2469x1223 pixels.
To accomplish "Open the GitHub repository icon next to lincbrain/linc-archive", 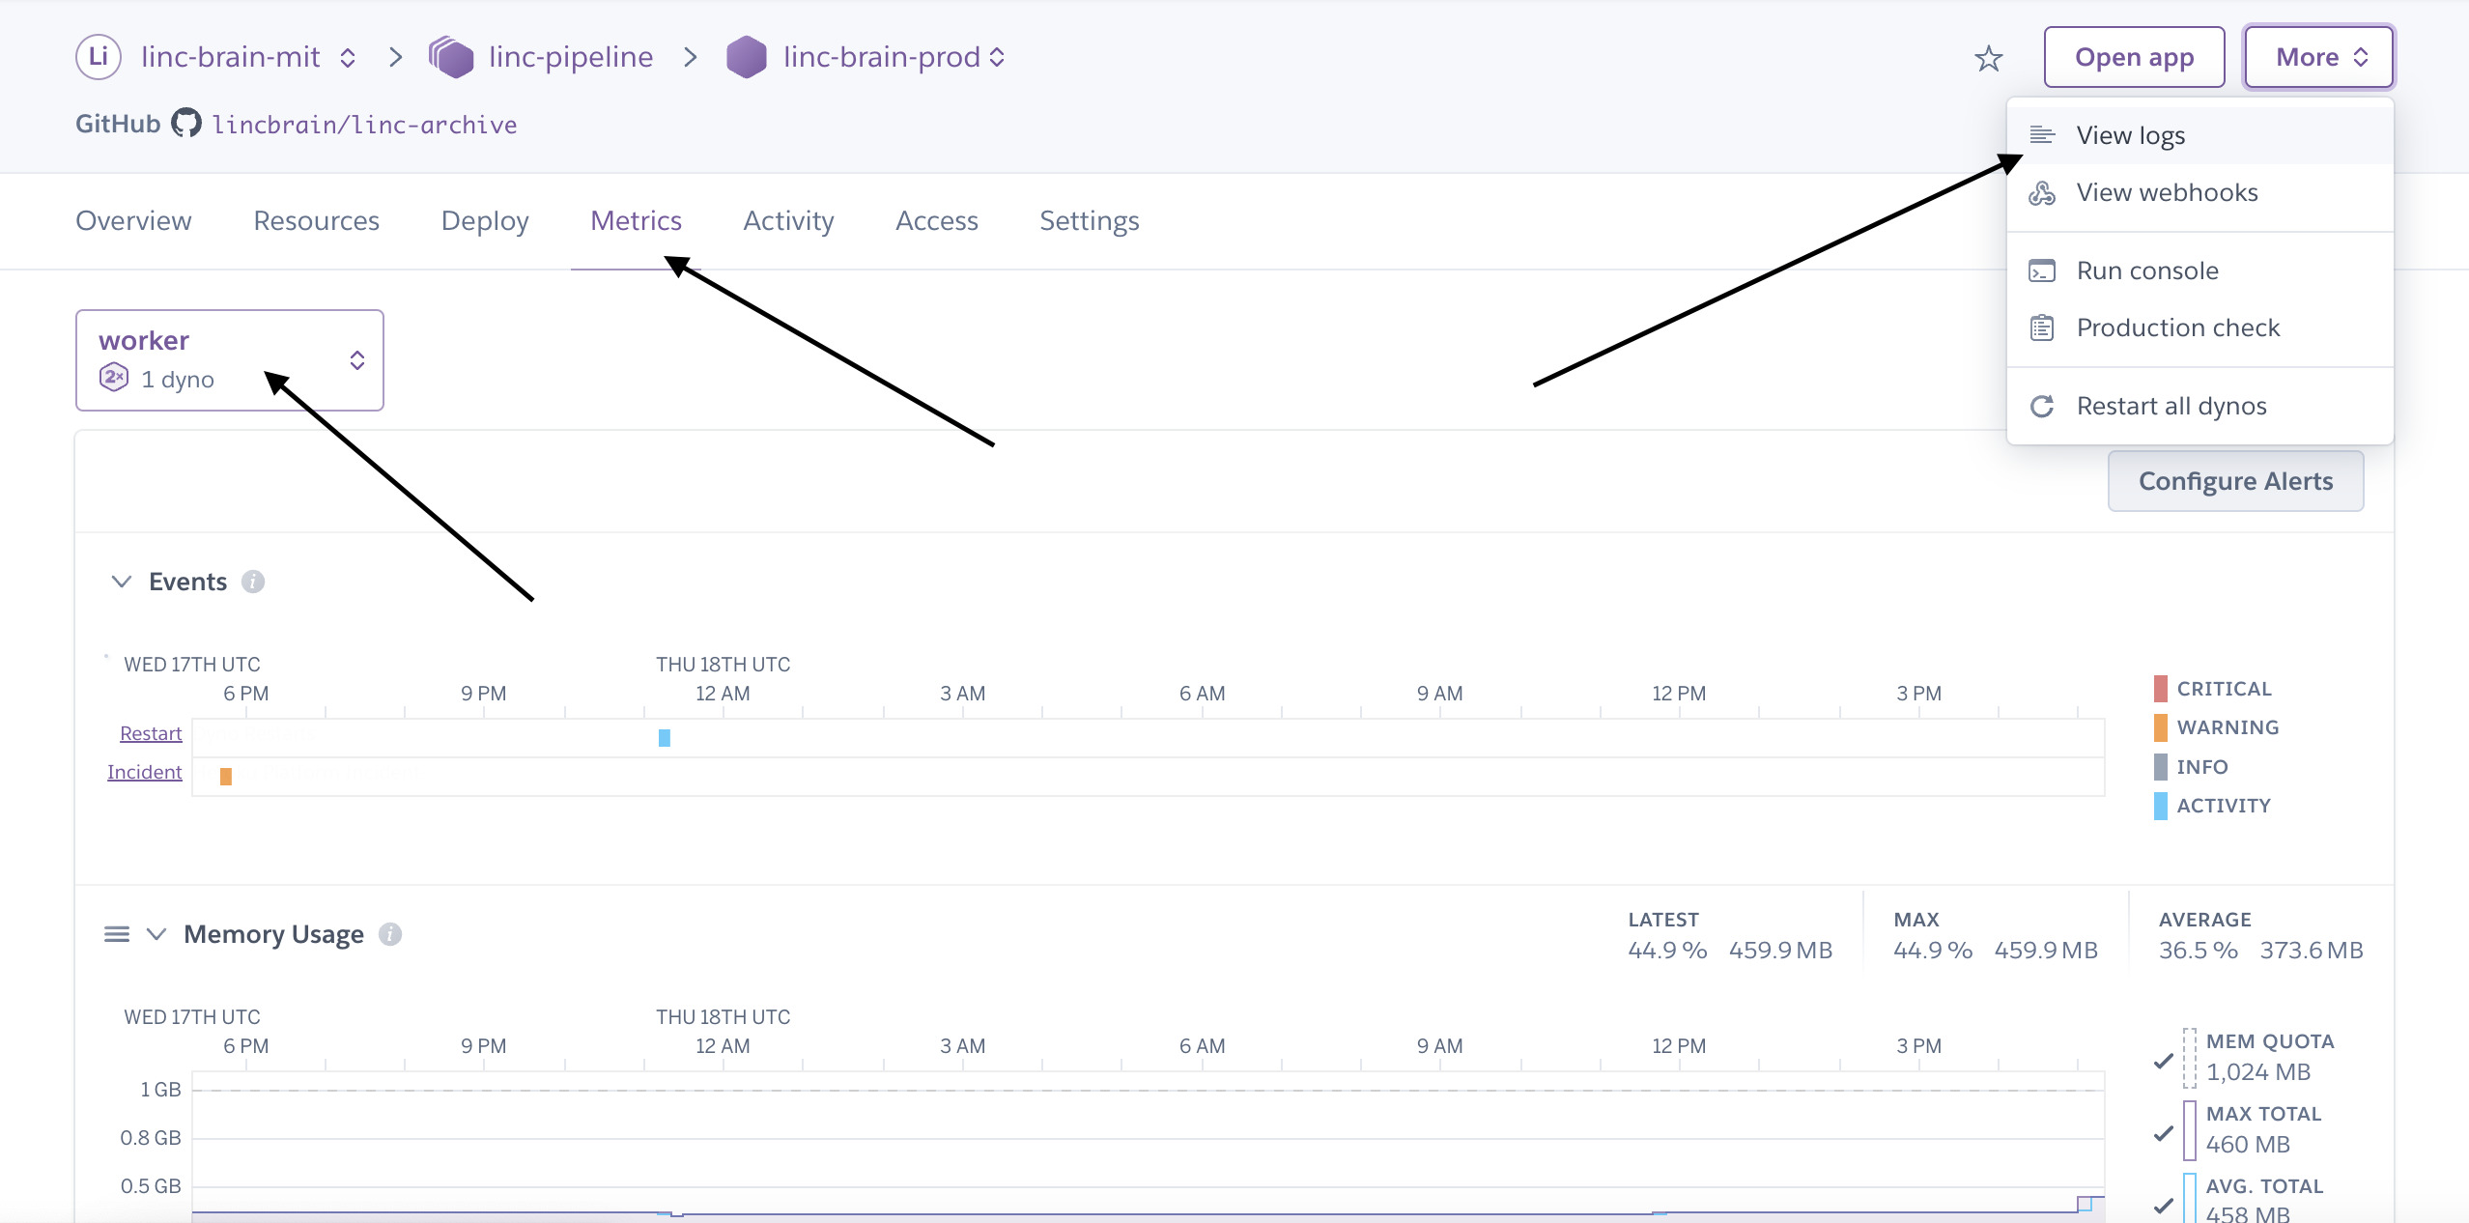I will [187, 123].
